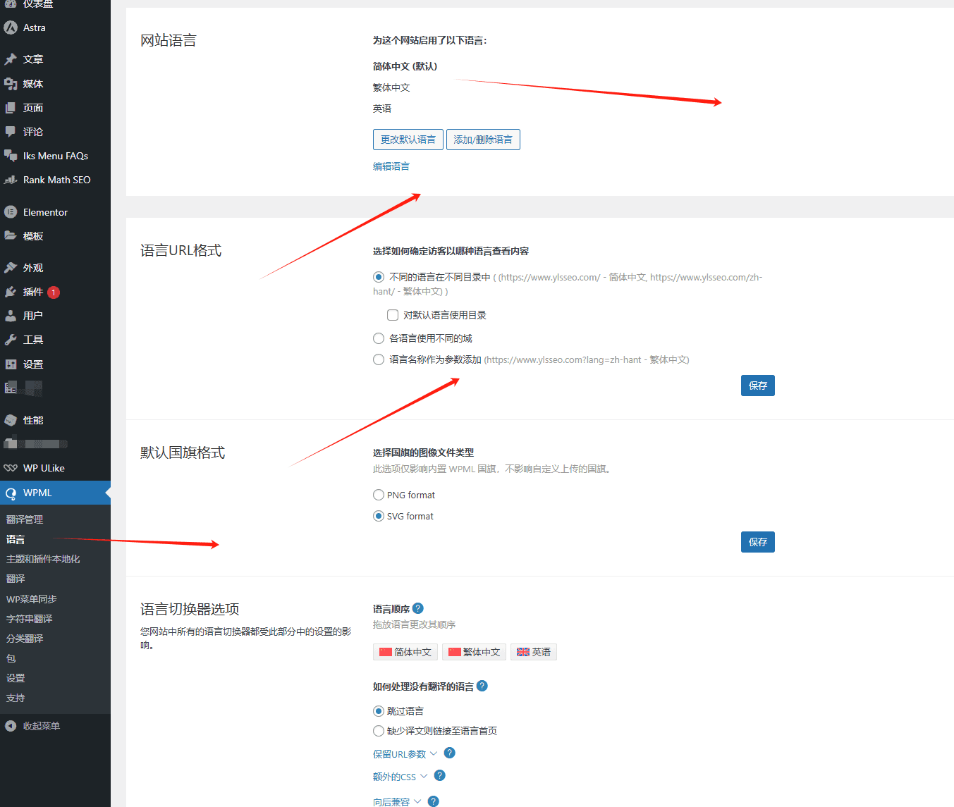The image size is (954, 807).
Task: Select 跳过语言 radio option
Action: (379, 711)
